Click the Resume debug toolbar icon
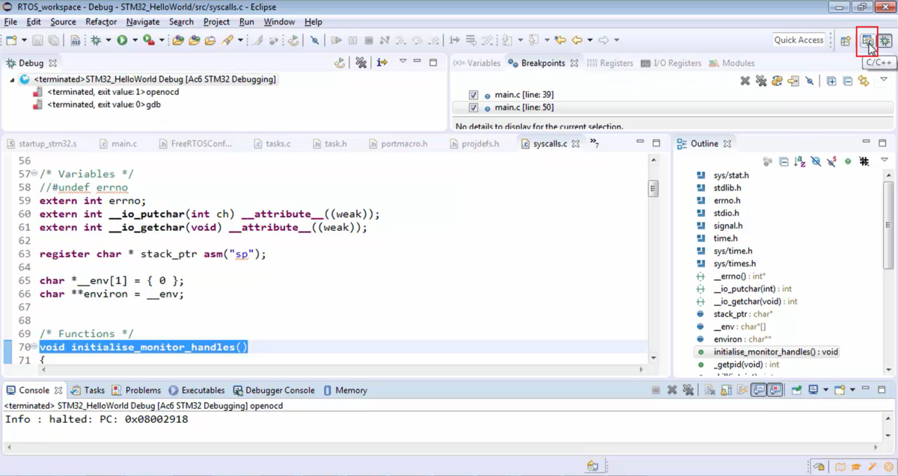The image size is (898, 476). tap(337, 40)
